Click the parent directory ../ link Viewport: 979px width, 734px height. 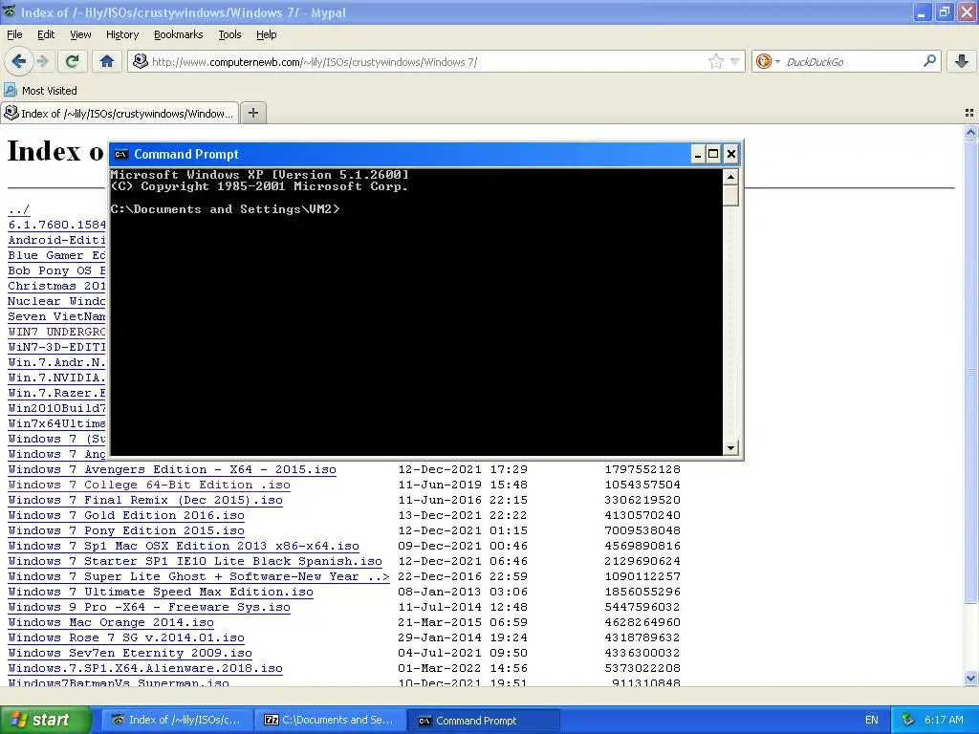point(19,209)
